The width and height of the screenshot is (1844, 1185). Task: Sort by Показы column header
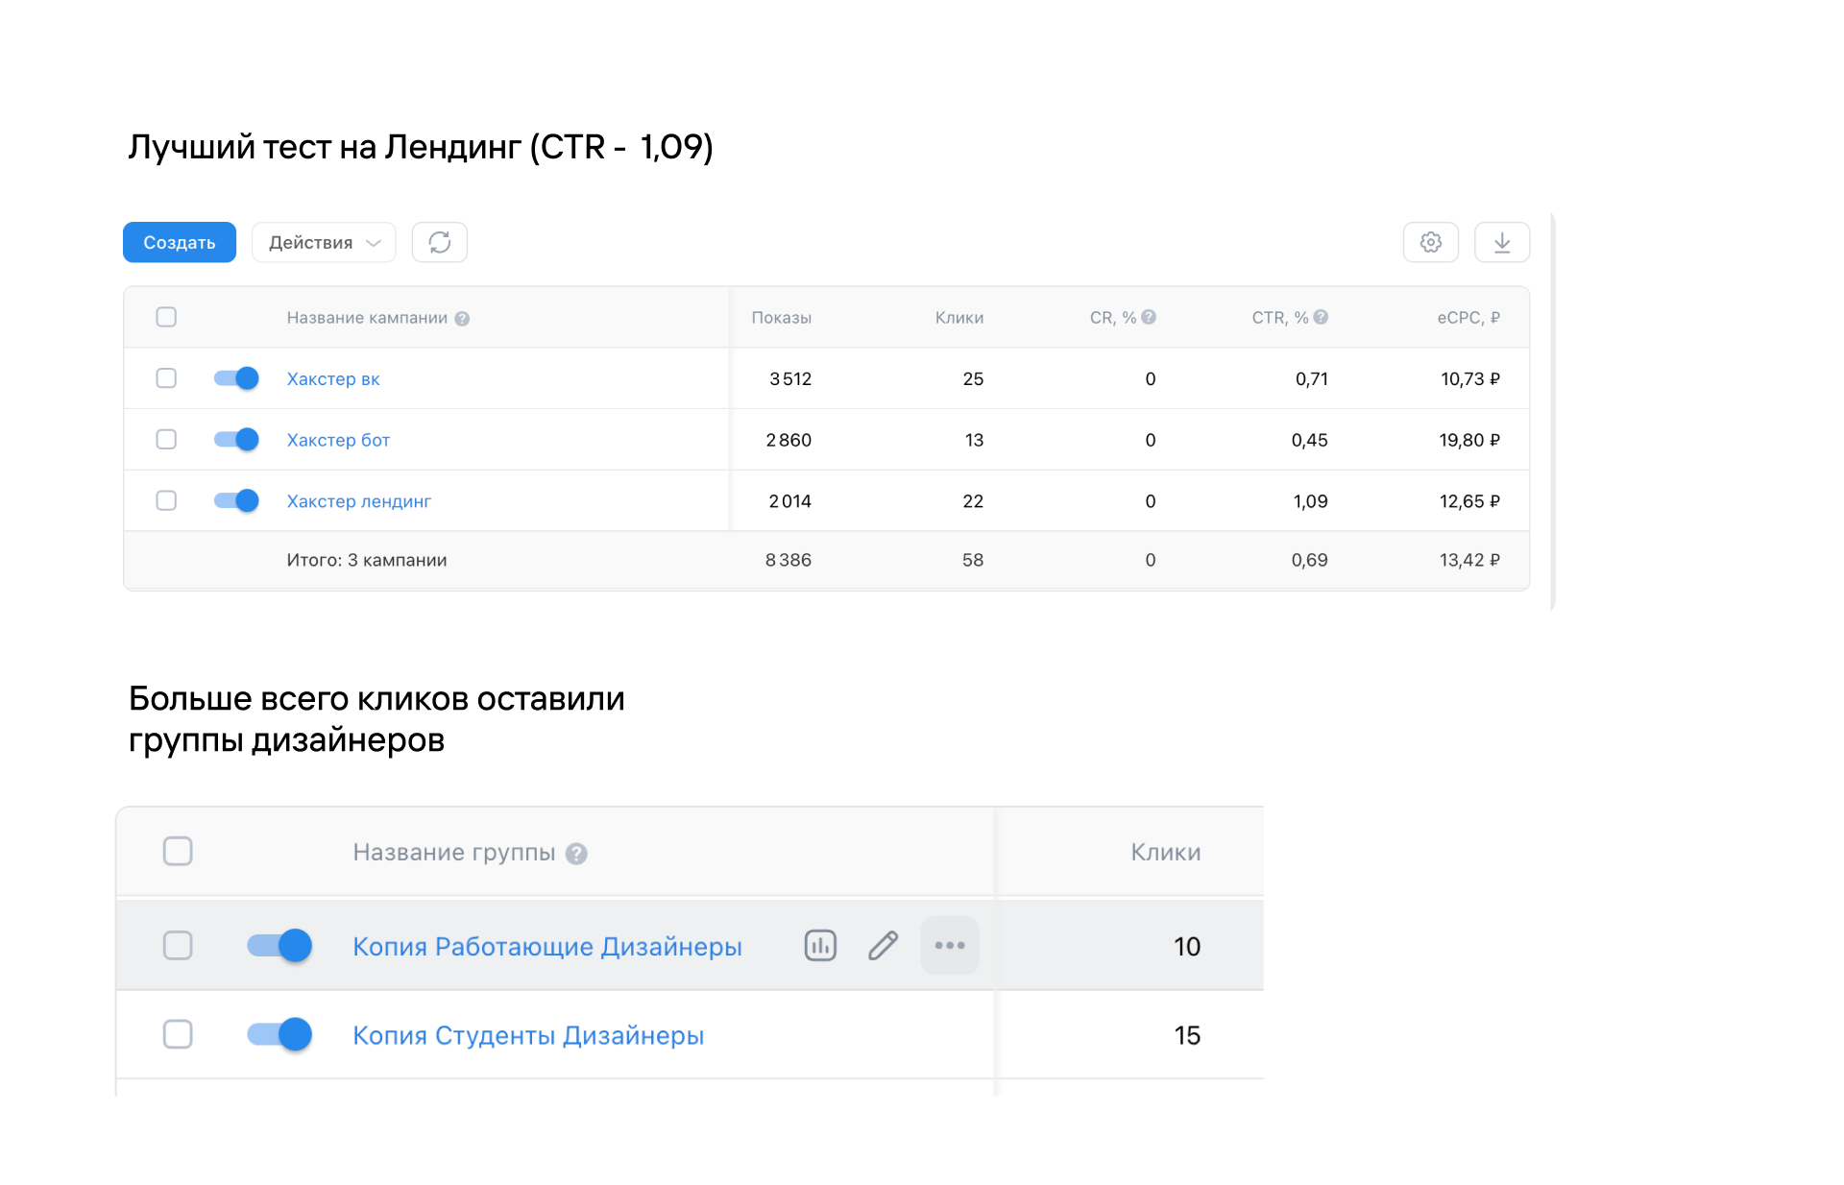781,318
